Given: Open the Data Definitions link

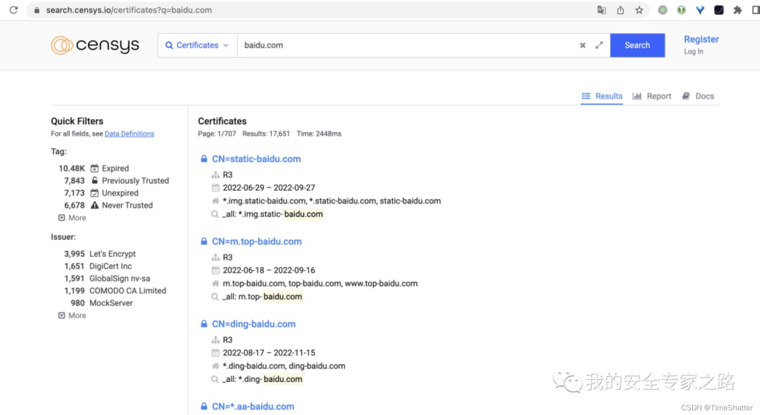Looking at the screenshot, I should [x=129, y=134].
